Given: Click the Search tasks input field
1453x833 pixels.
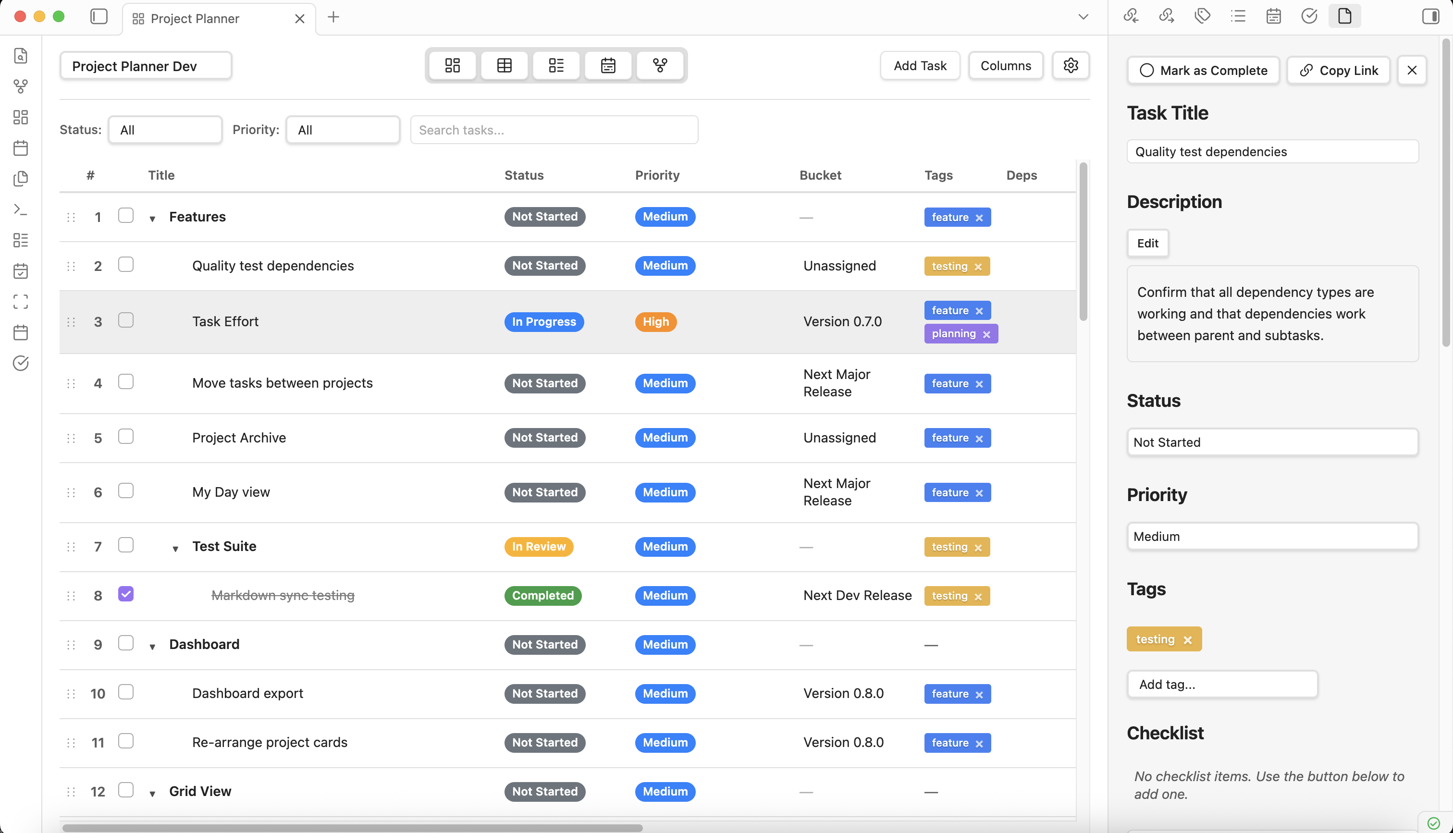Looking at the screenshot, I should (554, 129).
